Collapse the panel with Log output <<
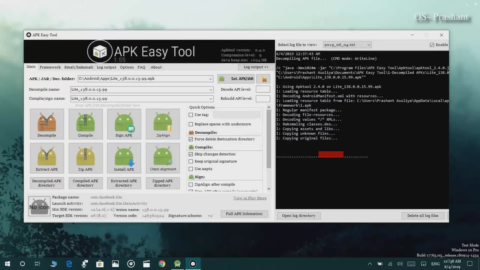 coord(256,67)
